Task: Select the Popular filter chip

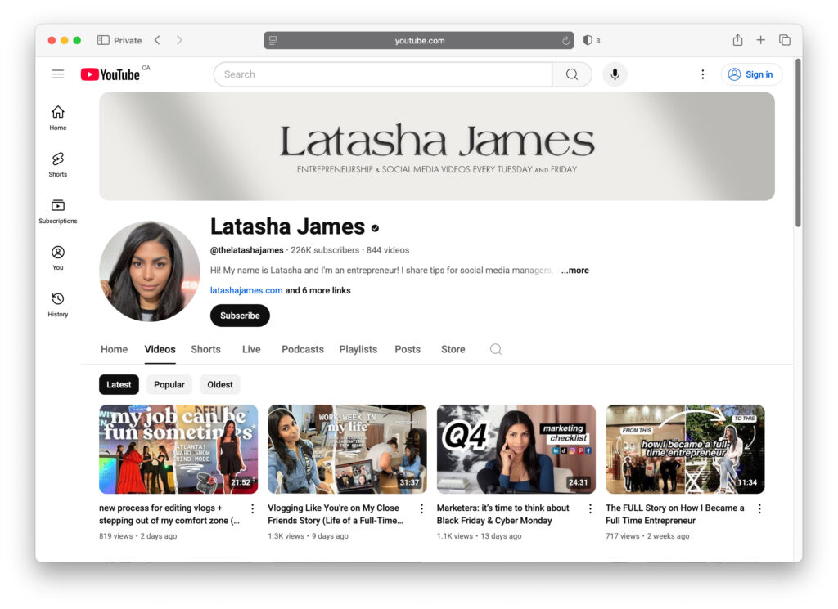Action: 169,384
